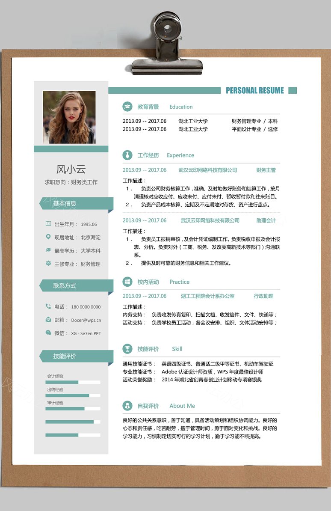Click the Practice heading label

click(179, 282)
